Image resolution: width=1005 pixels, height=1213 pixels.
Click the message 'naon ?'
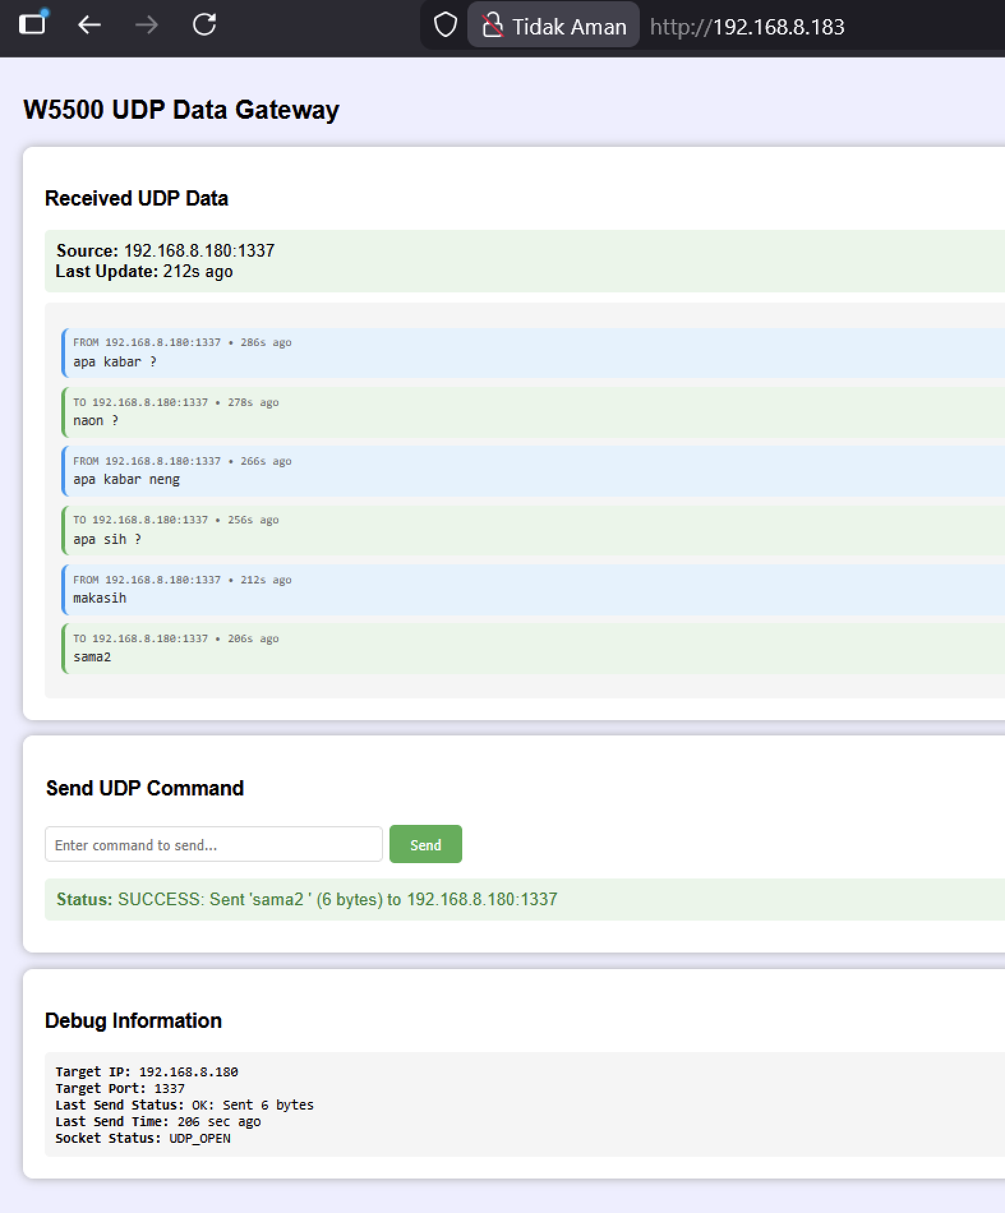point(96,421)
